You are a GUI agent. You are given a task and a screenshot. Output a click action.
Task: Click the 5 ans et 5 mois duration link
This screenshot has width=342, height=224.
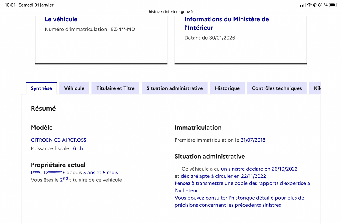tap(101, 173)
